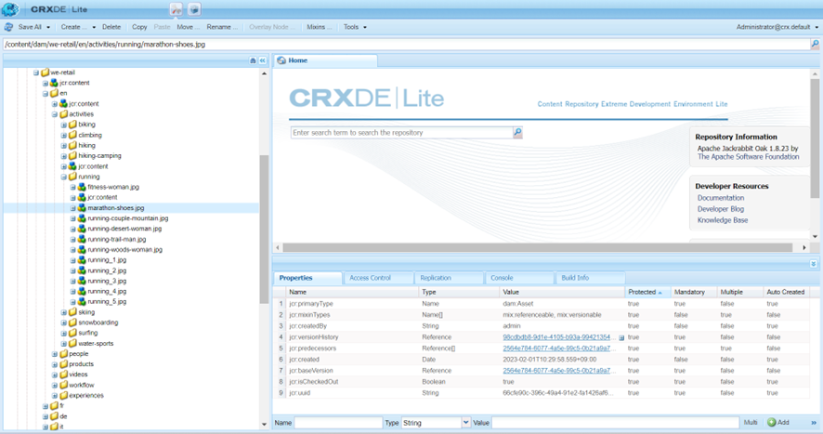Switch to the Access Control tab
The image size is (823, 434).
point(378,278)
